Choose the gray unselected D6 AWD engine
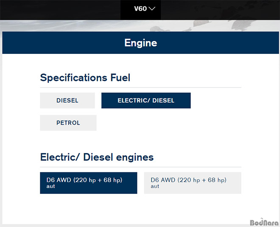The width and height of the screenshot is (280, 227). (193, 183)
